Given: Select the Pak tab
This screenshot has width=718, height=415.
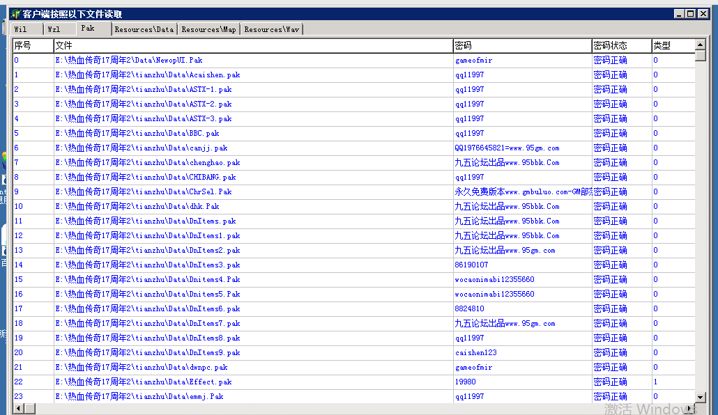Looking at the screenshot, I should pos(94,29).
